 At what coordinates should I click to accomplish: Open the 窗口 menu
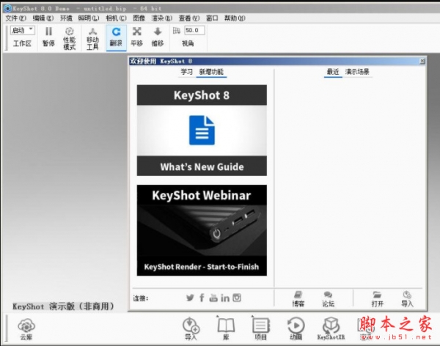pyautogui.click(x=212, y=18)
